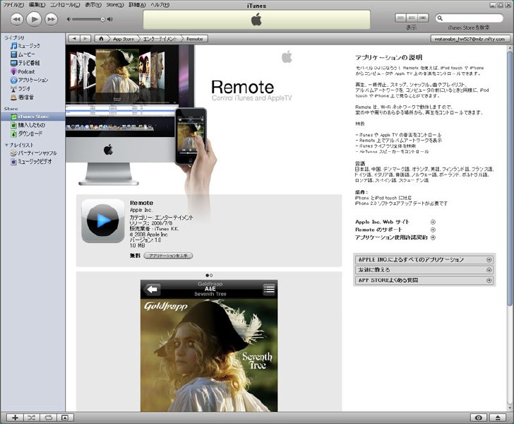
Task: Click the search magnifier icon
Action: pyautogui.click(x=440, y=18)
